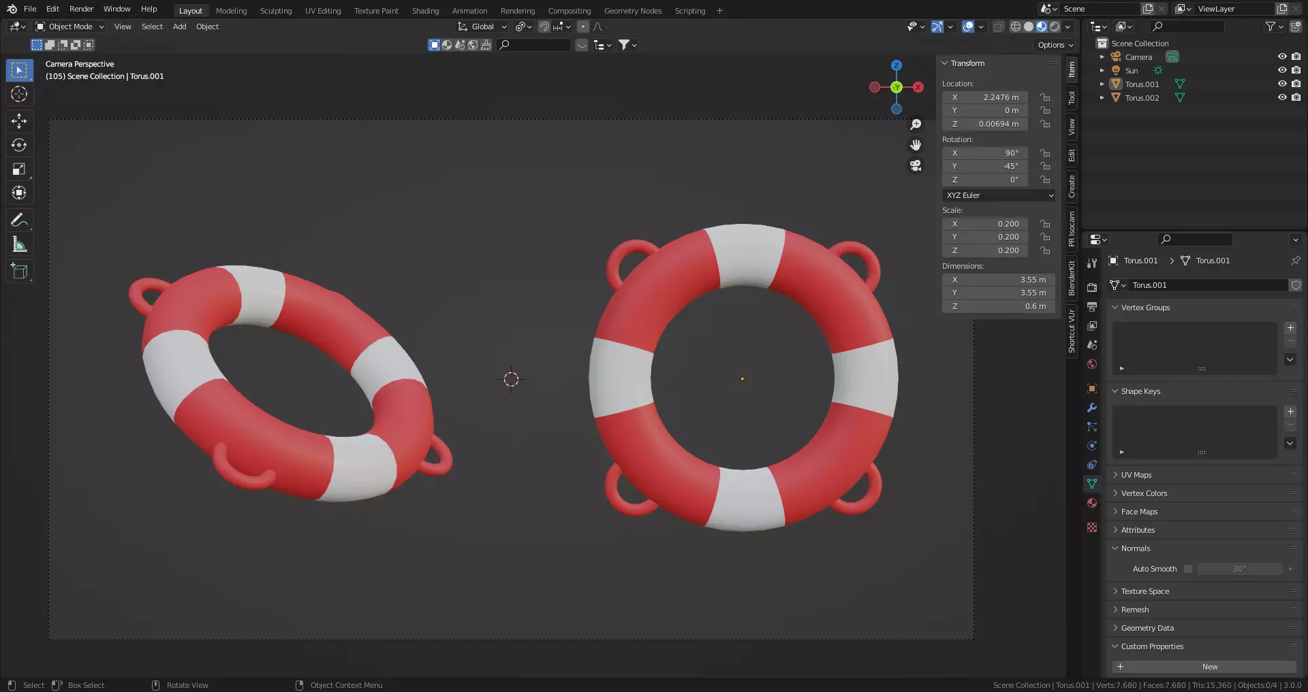
Task: Select the Measure tool
Action: pos(19,244)
